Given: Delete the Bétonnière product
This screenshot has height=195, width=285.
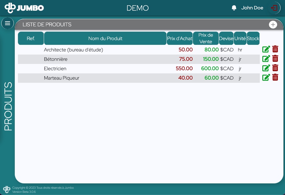Looking at the screenshot, I should pyautogui.click(x=275, y=59).
